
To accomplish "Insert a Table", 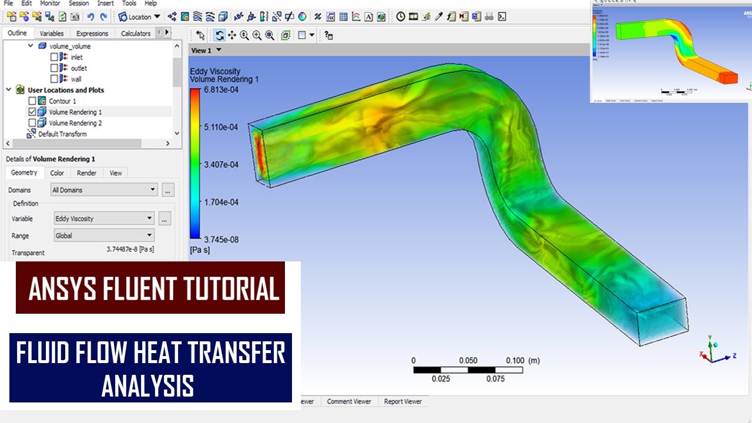I will point(343,17).
